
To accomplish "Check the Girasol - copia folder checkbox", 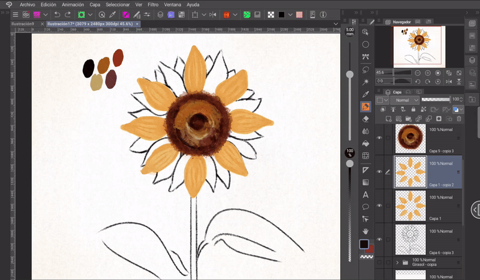I will coord(388,263).
